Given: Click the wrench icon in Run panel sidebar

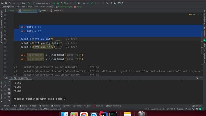Looking at the screenshot, I should 5,86.
